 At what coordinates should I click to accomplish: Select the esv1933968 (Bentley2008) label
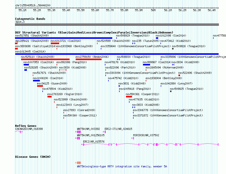(75, 46)
